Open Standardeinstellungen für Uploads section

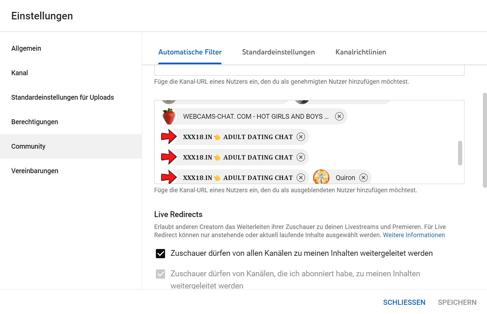(x=63, y=97)
